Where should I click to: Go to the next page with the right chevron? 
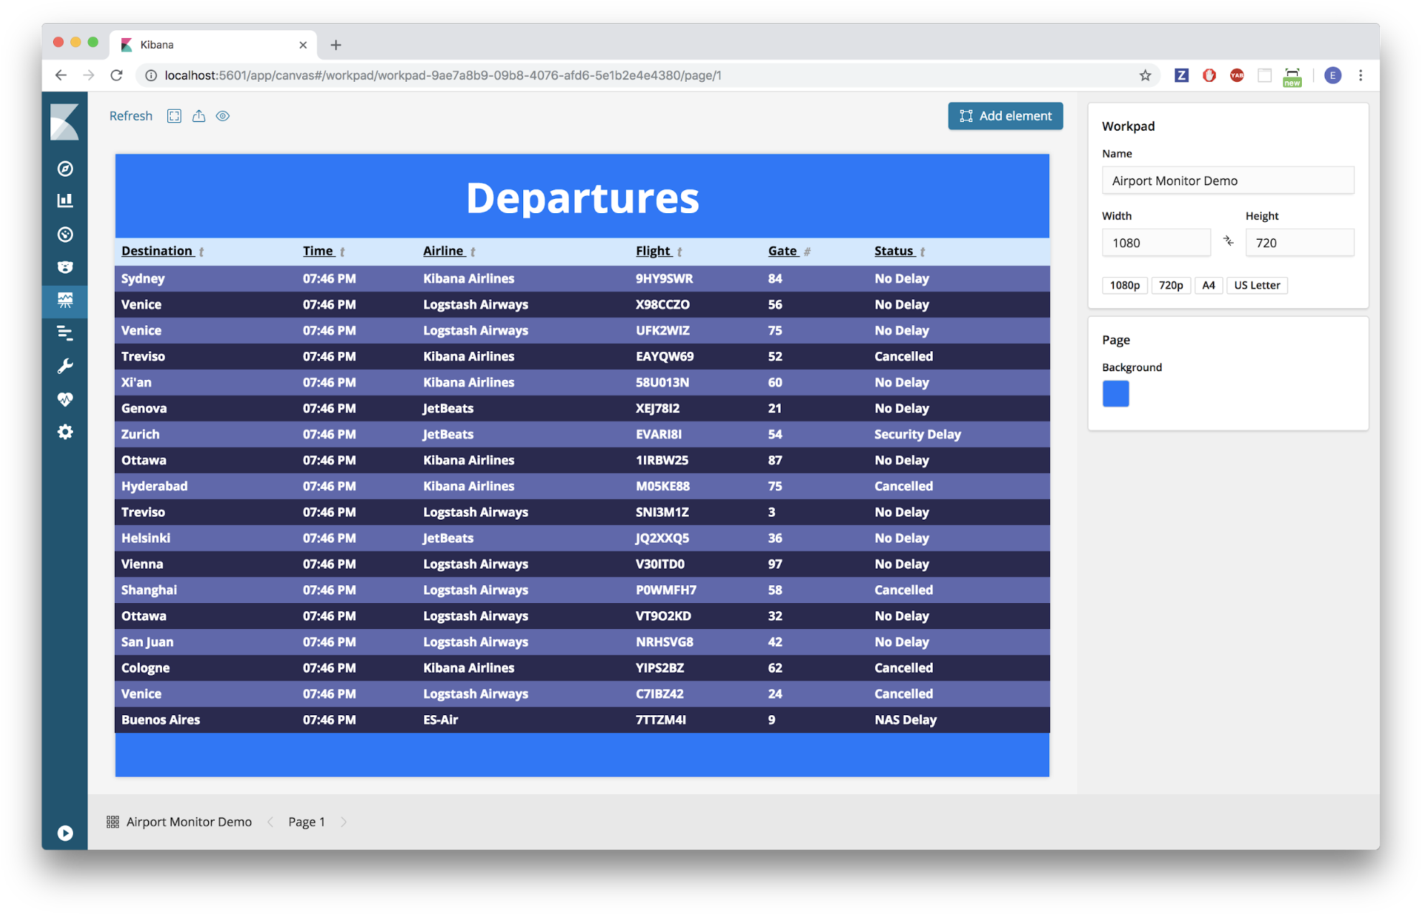pyautogui.click(x=344, y=821)
